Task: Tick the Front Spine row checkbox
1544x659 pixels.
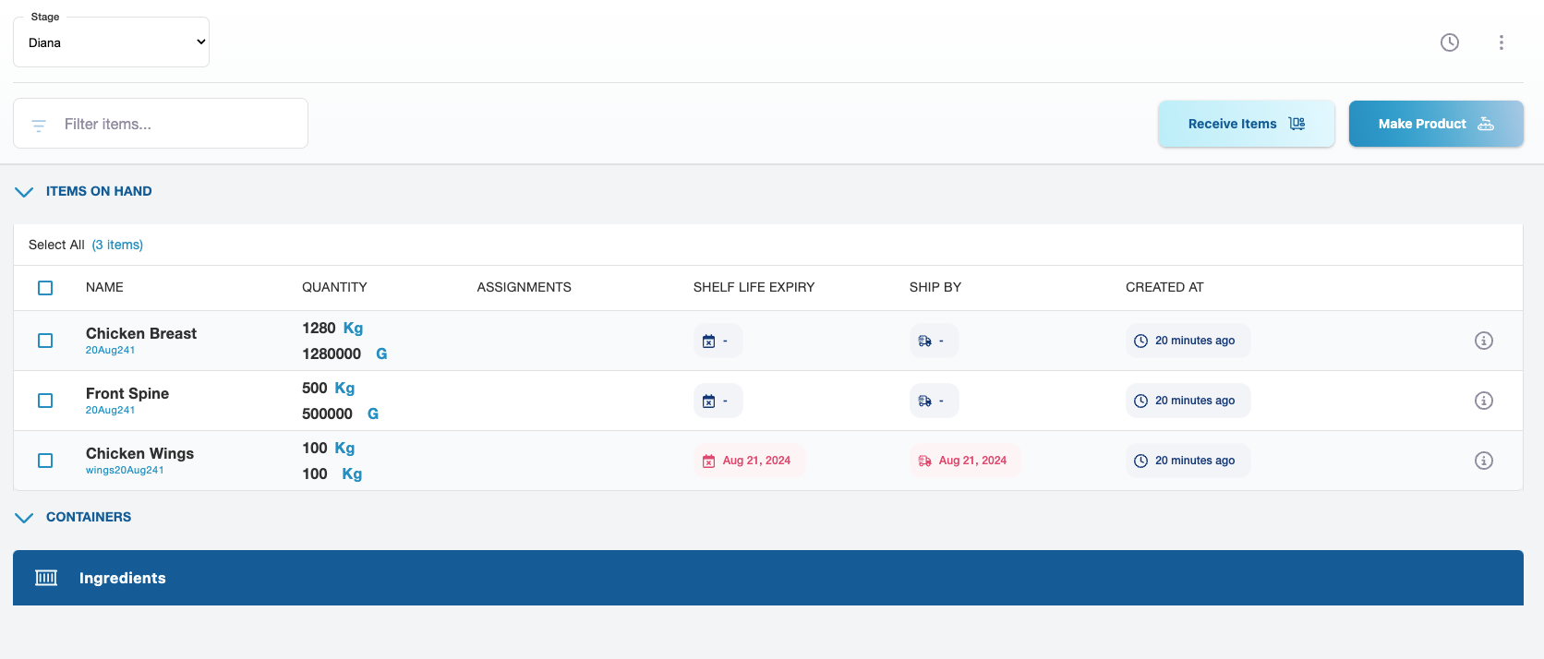Action: (x=45, y=401)
